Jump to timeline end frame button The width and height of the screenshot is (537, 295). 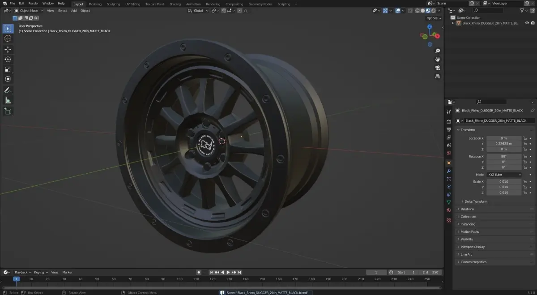(x=240, y=272)
